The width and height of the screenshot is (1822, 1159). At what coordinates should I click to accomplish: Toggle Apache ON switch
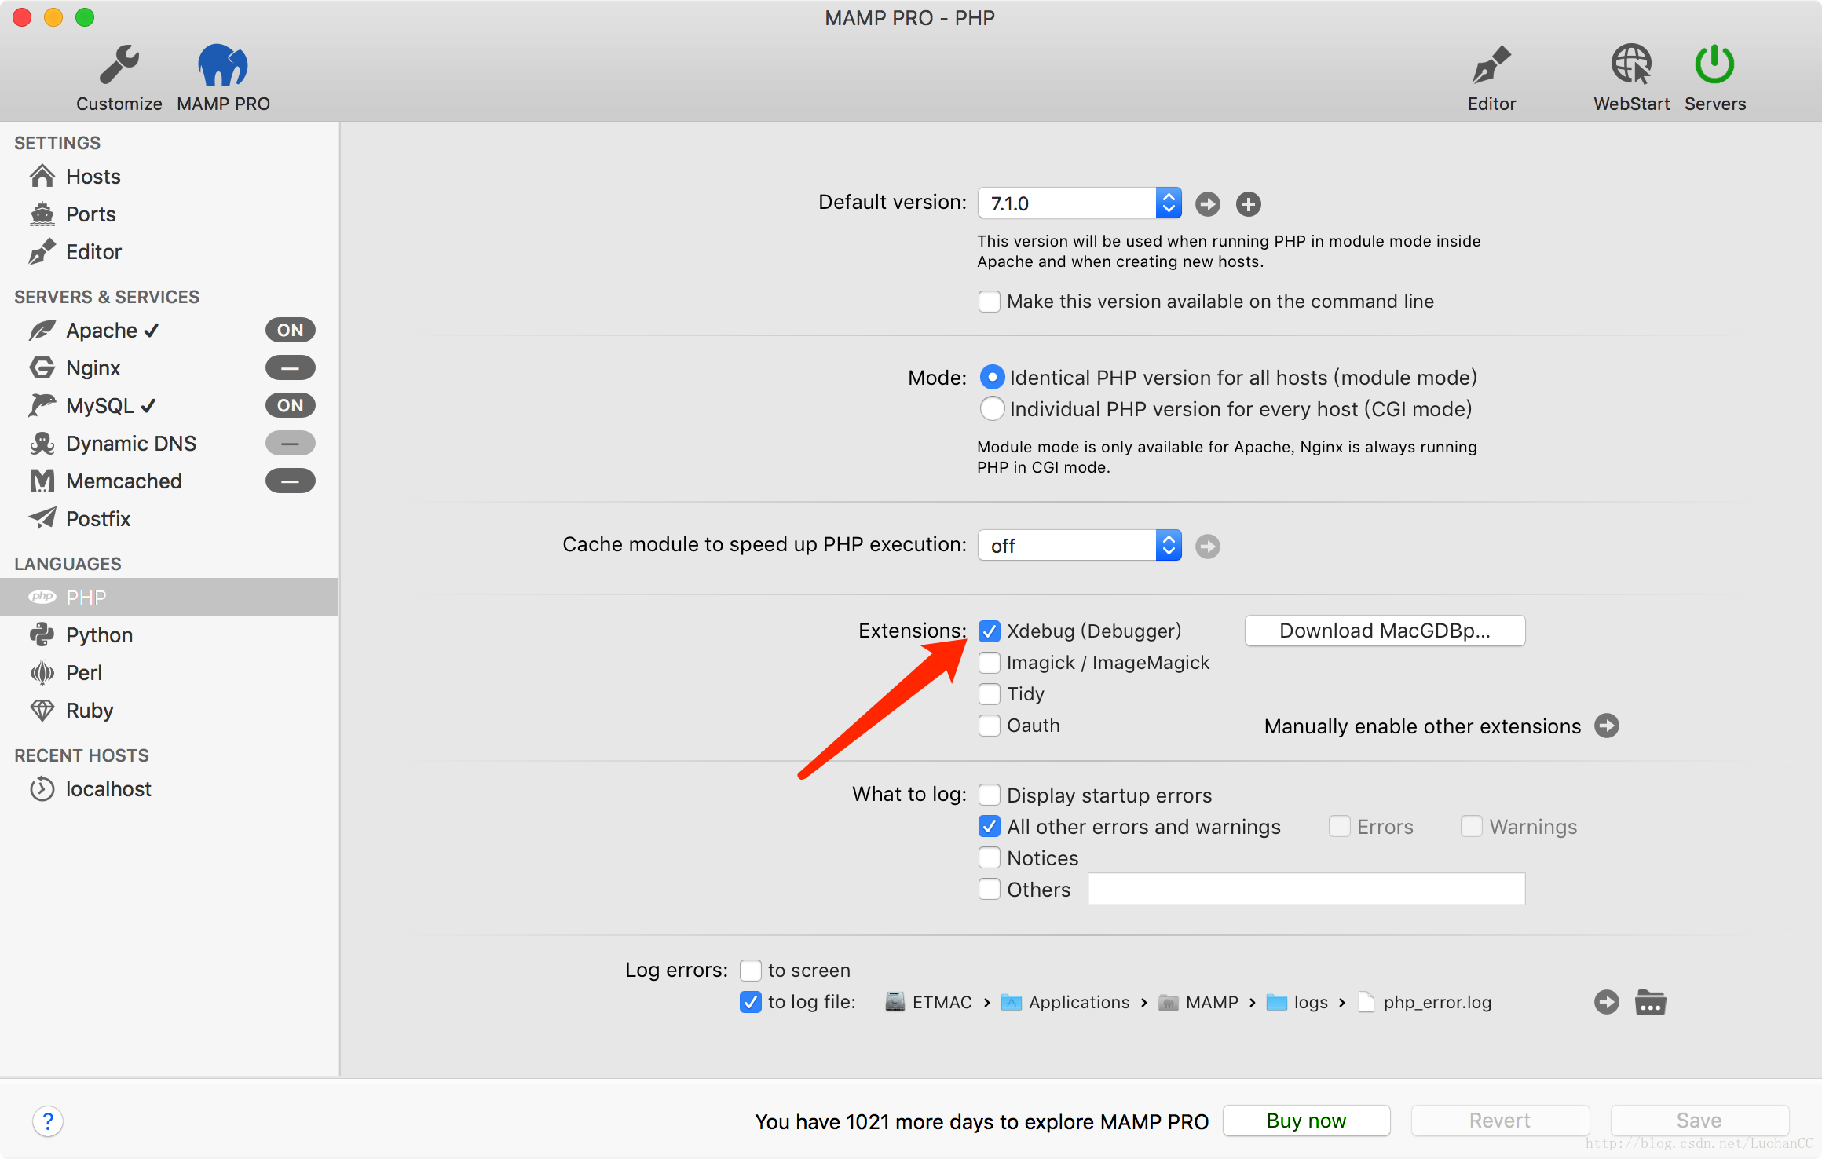290,330
